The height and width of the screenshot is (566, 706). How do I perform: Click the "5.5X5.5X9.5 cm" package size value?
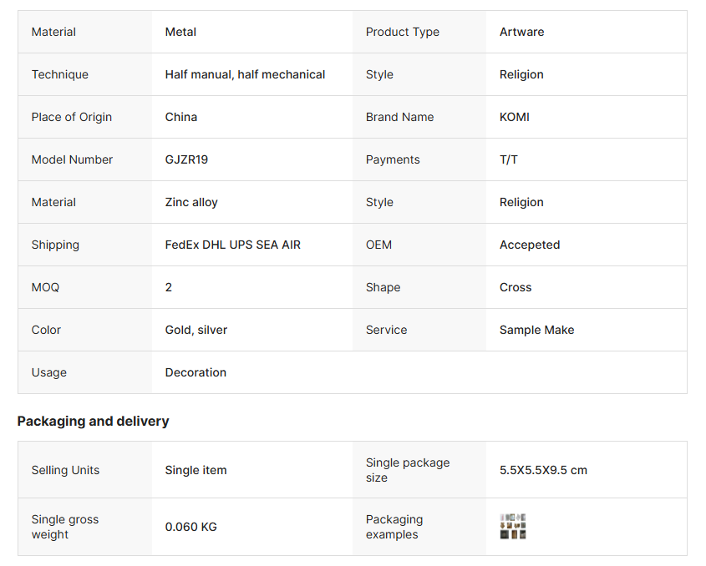pyautogui.click(x=543, y=470)
